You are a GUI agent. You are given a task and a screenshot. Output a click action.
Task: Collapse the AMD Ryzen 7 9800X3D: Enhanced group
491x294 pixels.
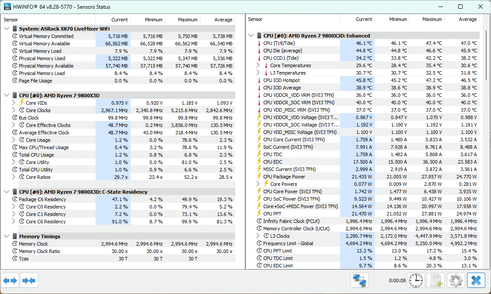click(251, 35)
